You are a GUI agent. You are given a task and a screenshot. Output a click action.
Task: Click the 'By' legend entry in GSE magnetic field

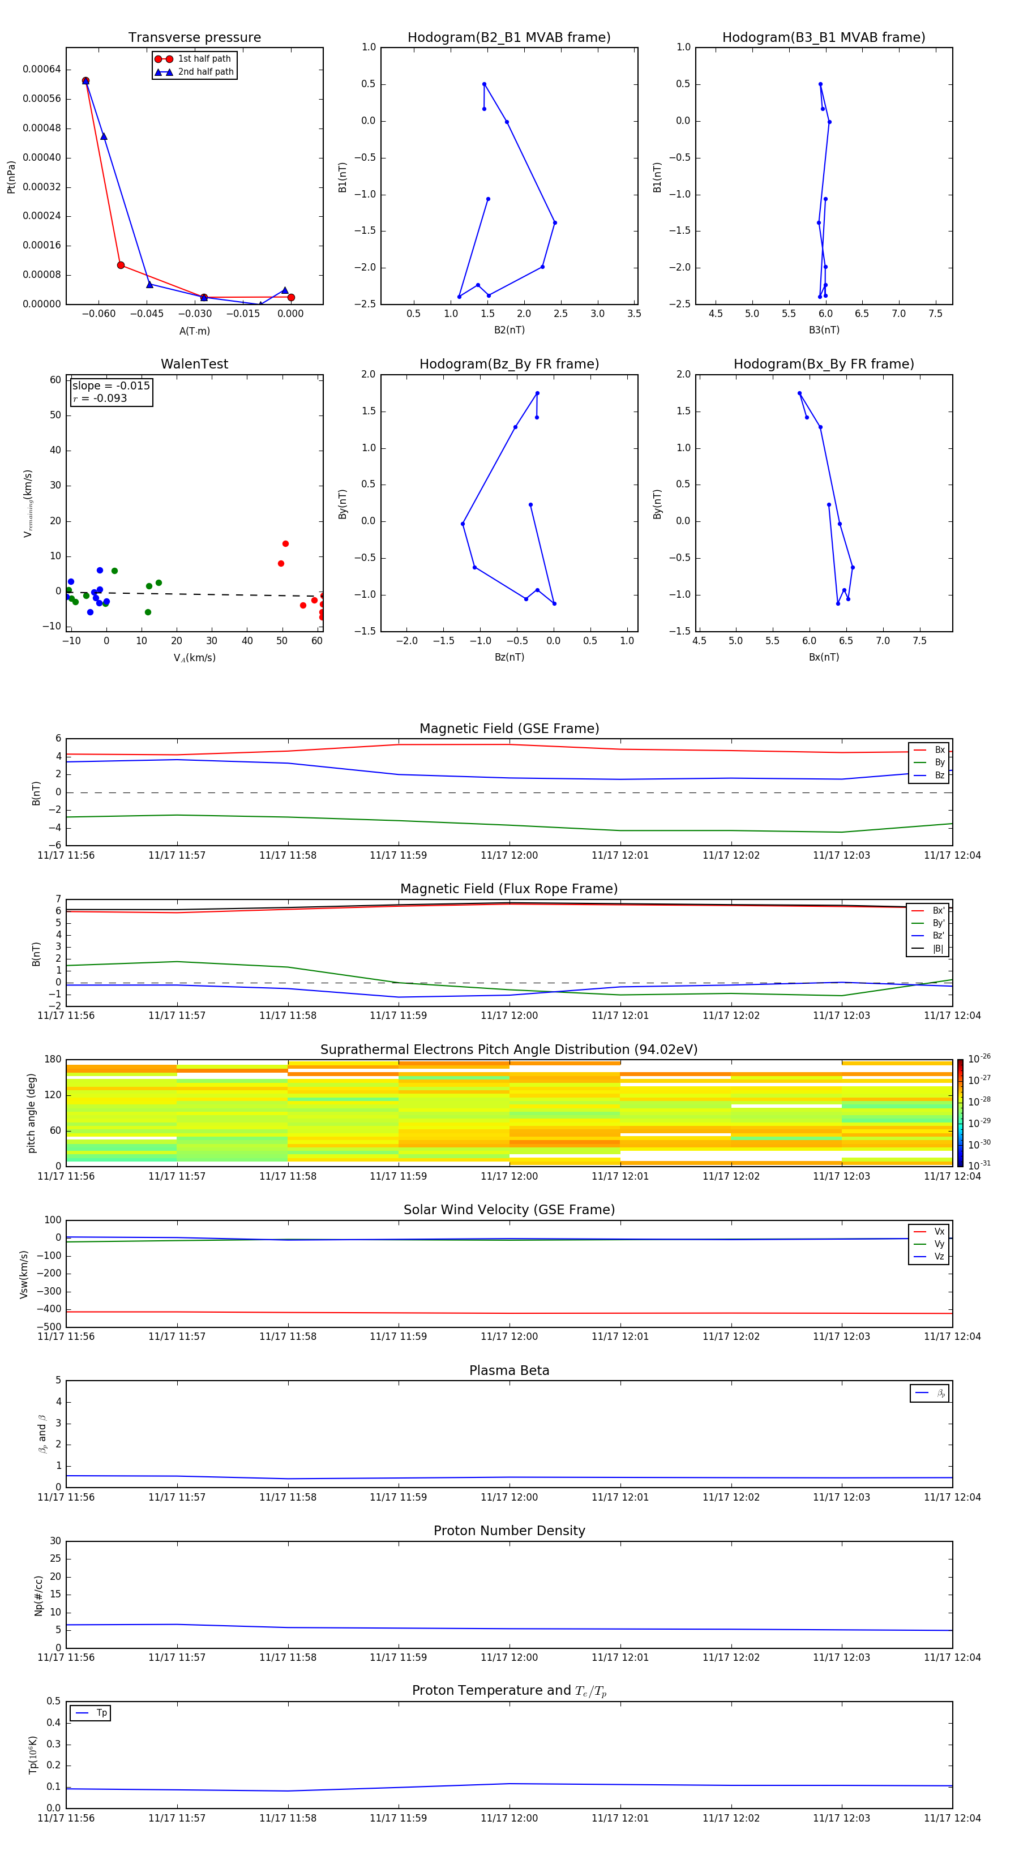(x=929, y=762)
